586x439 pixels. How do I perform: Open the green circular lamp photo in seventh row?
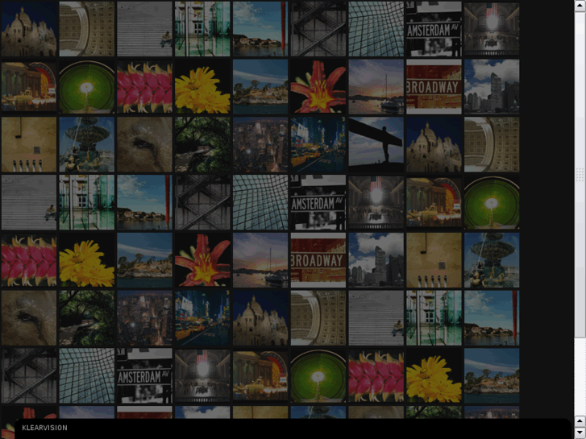tap(318, 376)
